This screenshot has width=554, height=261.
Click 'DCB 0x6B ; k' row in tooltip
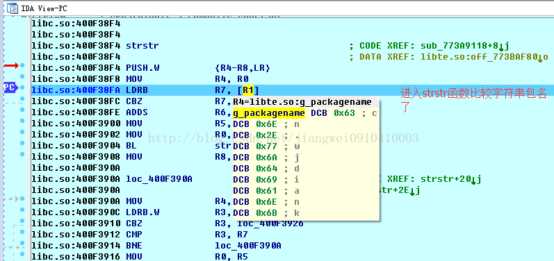[266, 213]
